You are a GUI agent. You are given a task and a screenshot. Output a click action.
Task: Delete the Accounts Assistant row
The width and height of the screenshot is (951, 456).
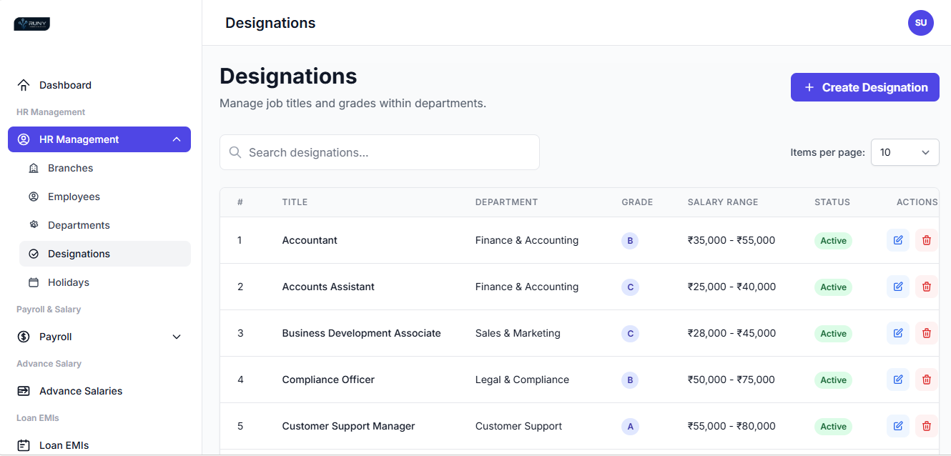pyautogui.click(x=927, y=287)
